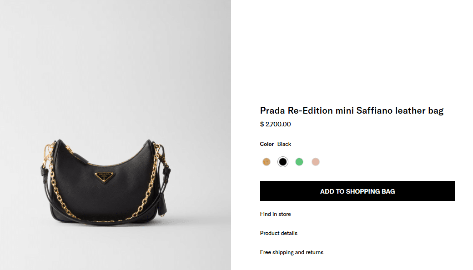Screen dimensions: 473x270
Task: Click the Add to Shopping Bag button
Action: pyautogui.click(x=357, y=191)
